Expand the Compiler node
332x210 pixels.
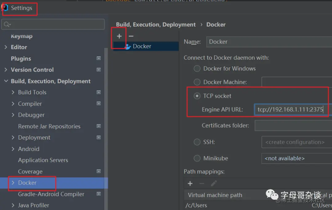pyautogui.click(x=13, y=104)
